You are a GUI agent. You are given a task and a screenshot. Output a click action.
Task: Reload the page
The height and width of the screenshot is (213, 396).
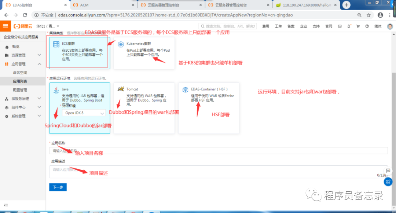point(25,15)
